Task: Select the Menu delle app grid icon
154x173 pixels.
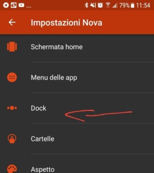Action: 12,78
